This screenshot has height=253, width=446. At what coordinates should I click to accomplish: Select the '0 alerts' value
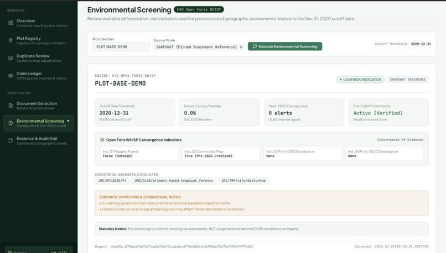coord(280,113)
